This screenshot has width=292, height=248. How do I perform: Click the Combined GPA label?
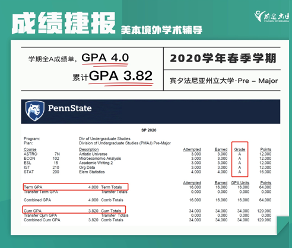37,200
